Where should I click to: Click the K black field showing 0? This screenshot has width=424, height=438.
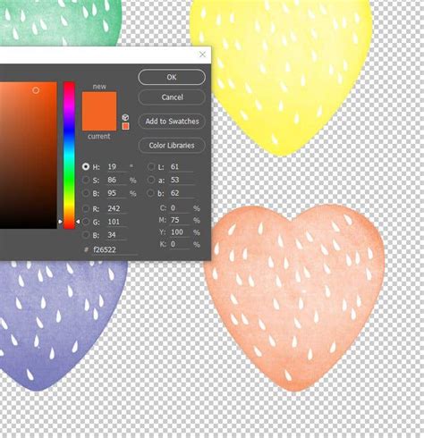pos(180,244)
